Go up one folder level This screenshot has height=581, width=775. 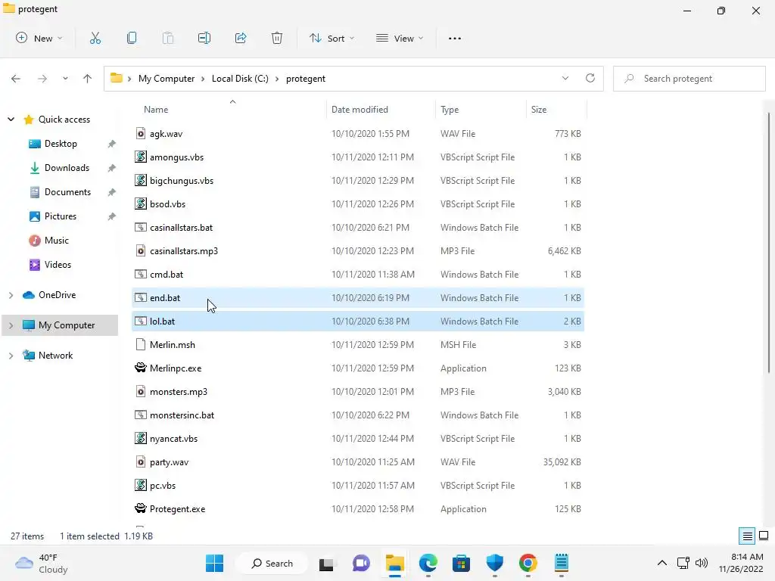(88, 79)
